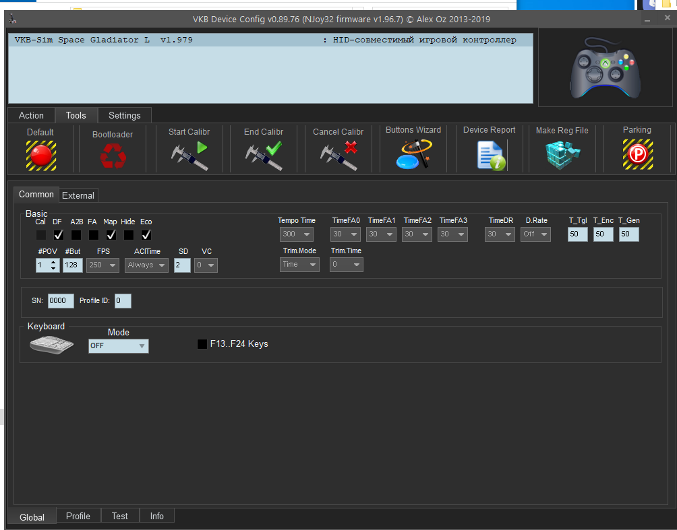The width and height of the screenshot is (677, 530).
Task: Open the TimeFA2 dropdown
Action: point(417,234)
